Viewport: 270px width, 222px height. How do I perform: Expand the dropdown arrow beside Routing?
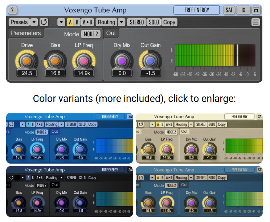tap(122, 22)
